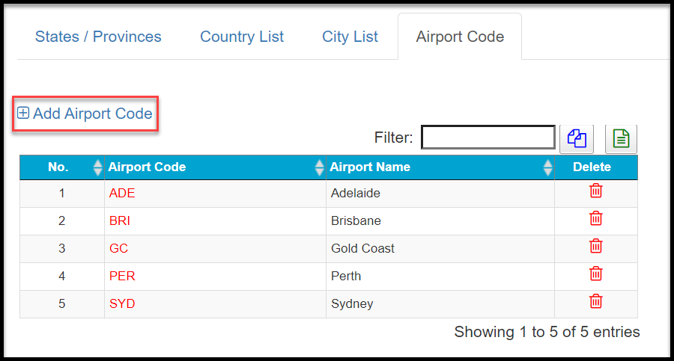Screen dimensions: 674x361
Task: Click the trash icon for Perth
Action: [x=595, y=274]
